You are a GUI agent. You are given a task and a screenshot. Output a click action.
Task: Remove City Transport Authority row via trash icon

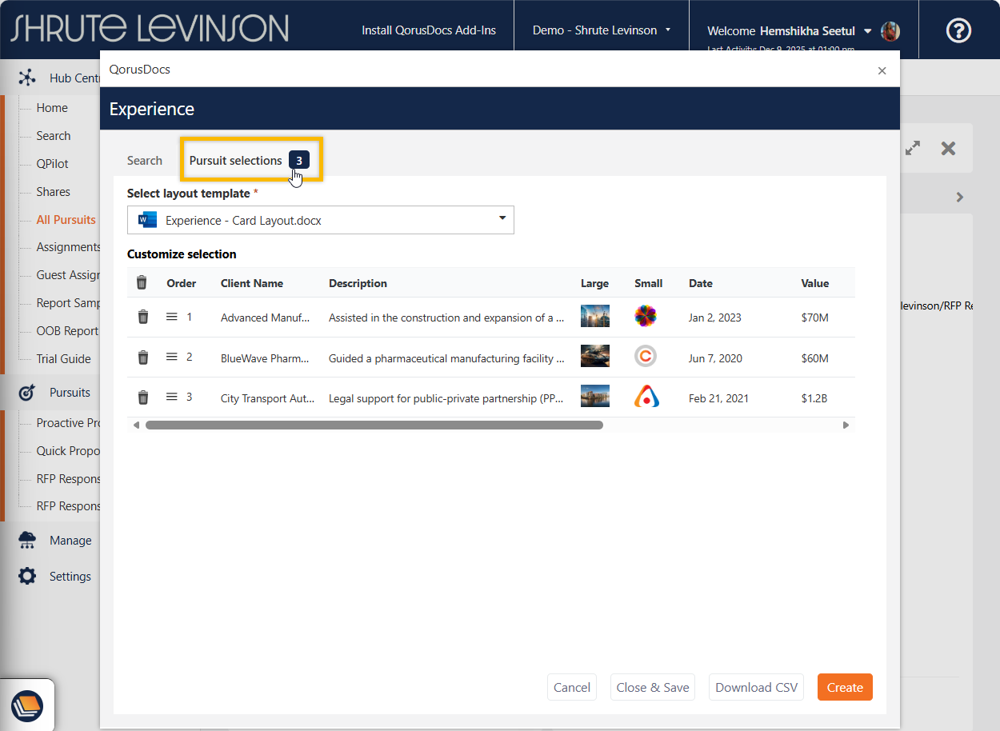[143, 397]
